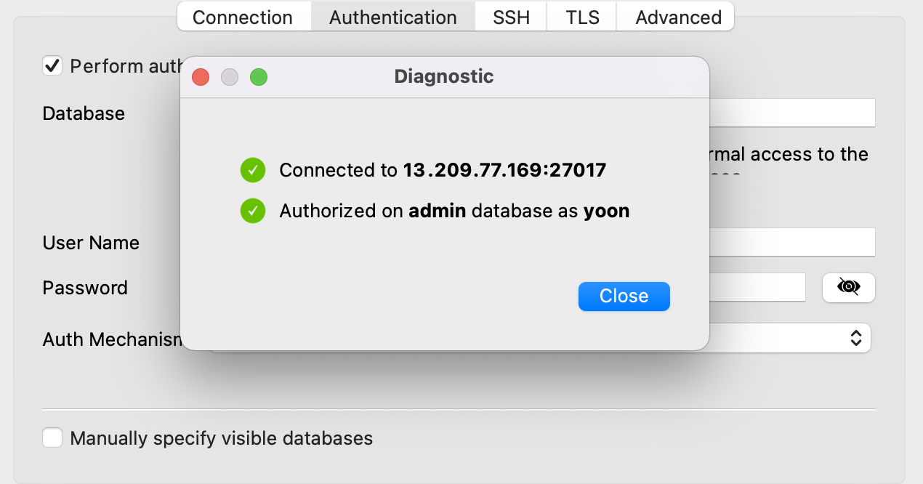Click the Diagnostic dialog title bar
923x484 pixels.
click(444, 76)
